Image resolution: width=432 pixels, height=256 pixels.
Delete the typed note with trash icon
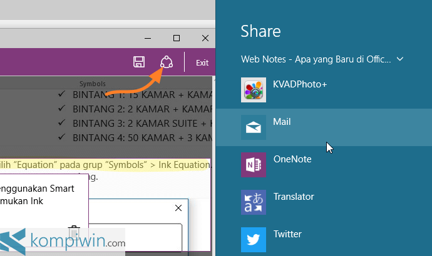coord(74,232)
